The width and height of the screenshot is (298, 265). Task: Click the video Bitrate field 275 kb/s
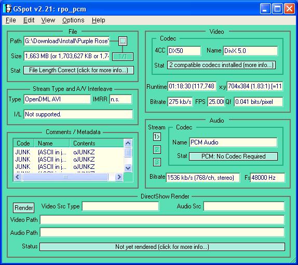coord(180,102)
